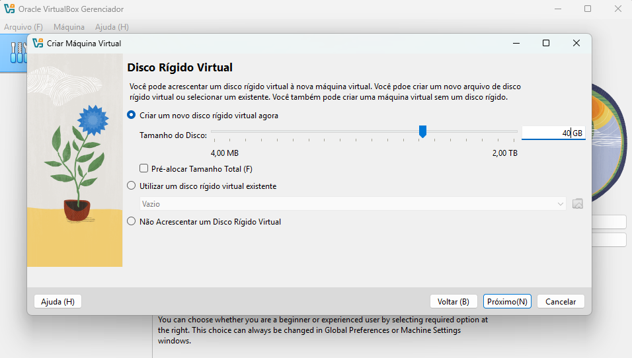The height and width of the screenshot is (358, 632).
Task: Click the folder browse icon beside Vazio dropdown
Action: (577, 203)
